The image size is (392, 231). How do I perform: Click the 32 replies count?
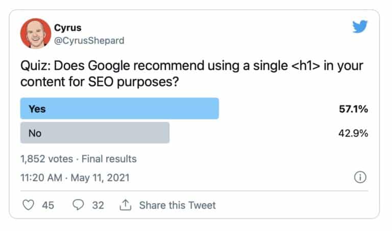coord(97,205)
